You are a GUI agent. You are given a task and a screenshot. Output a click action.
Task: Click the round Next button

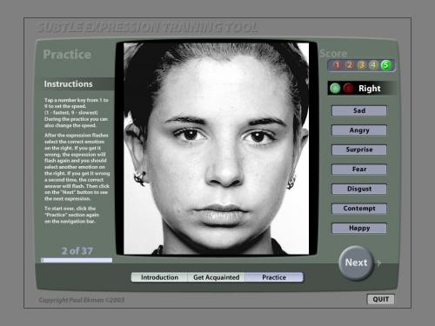[356, 263]
